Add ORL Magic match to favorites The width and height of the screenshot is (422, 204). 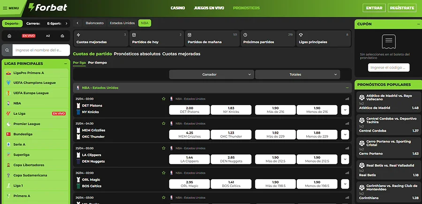(x=163, y=173)
